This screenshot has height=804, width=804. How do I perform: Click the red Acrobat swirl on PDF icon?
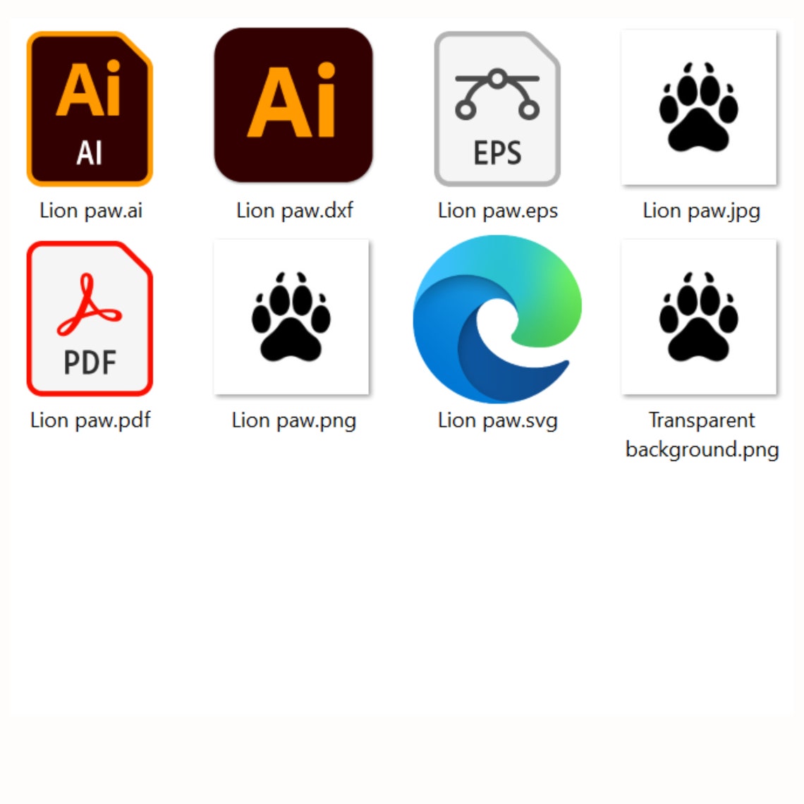pos(90,305)
